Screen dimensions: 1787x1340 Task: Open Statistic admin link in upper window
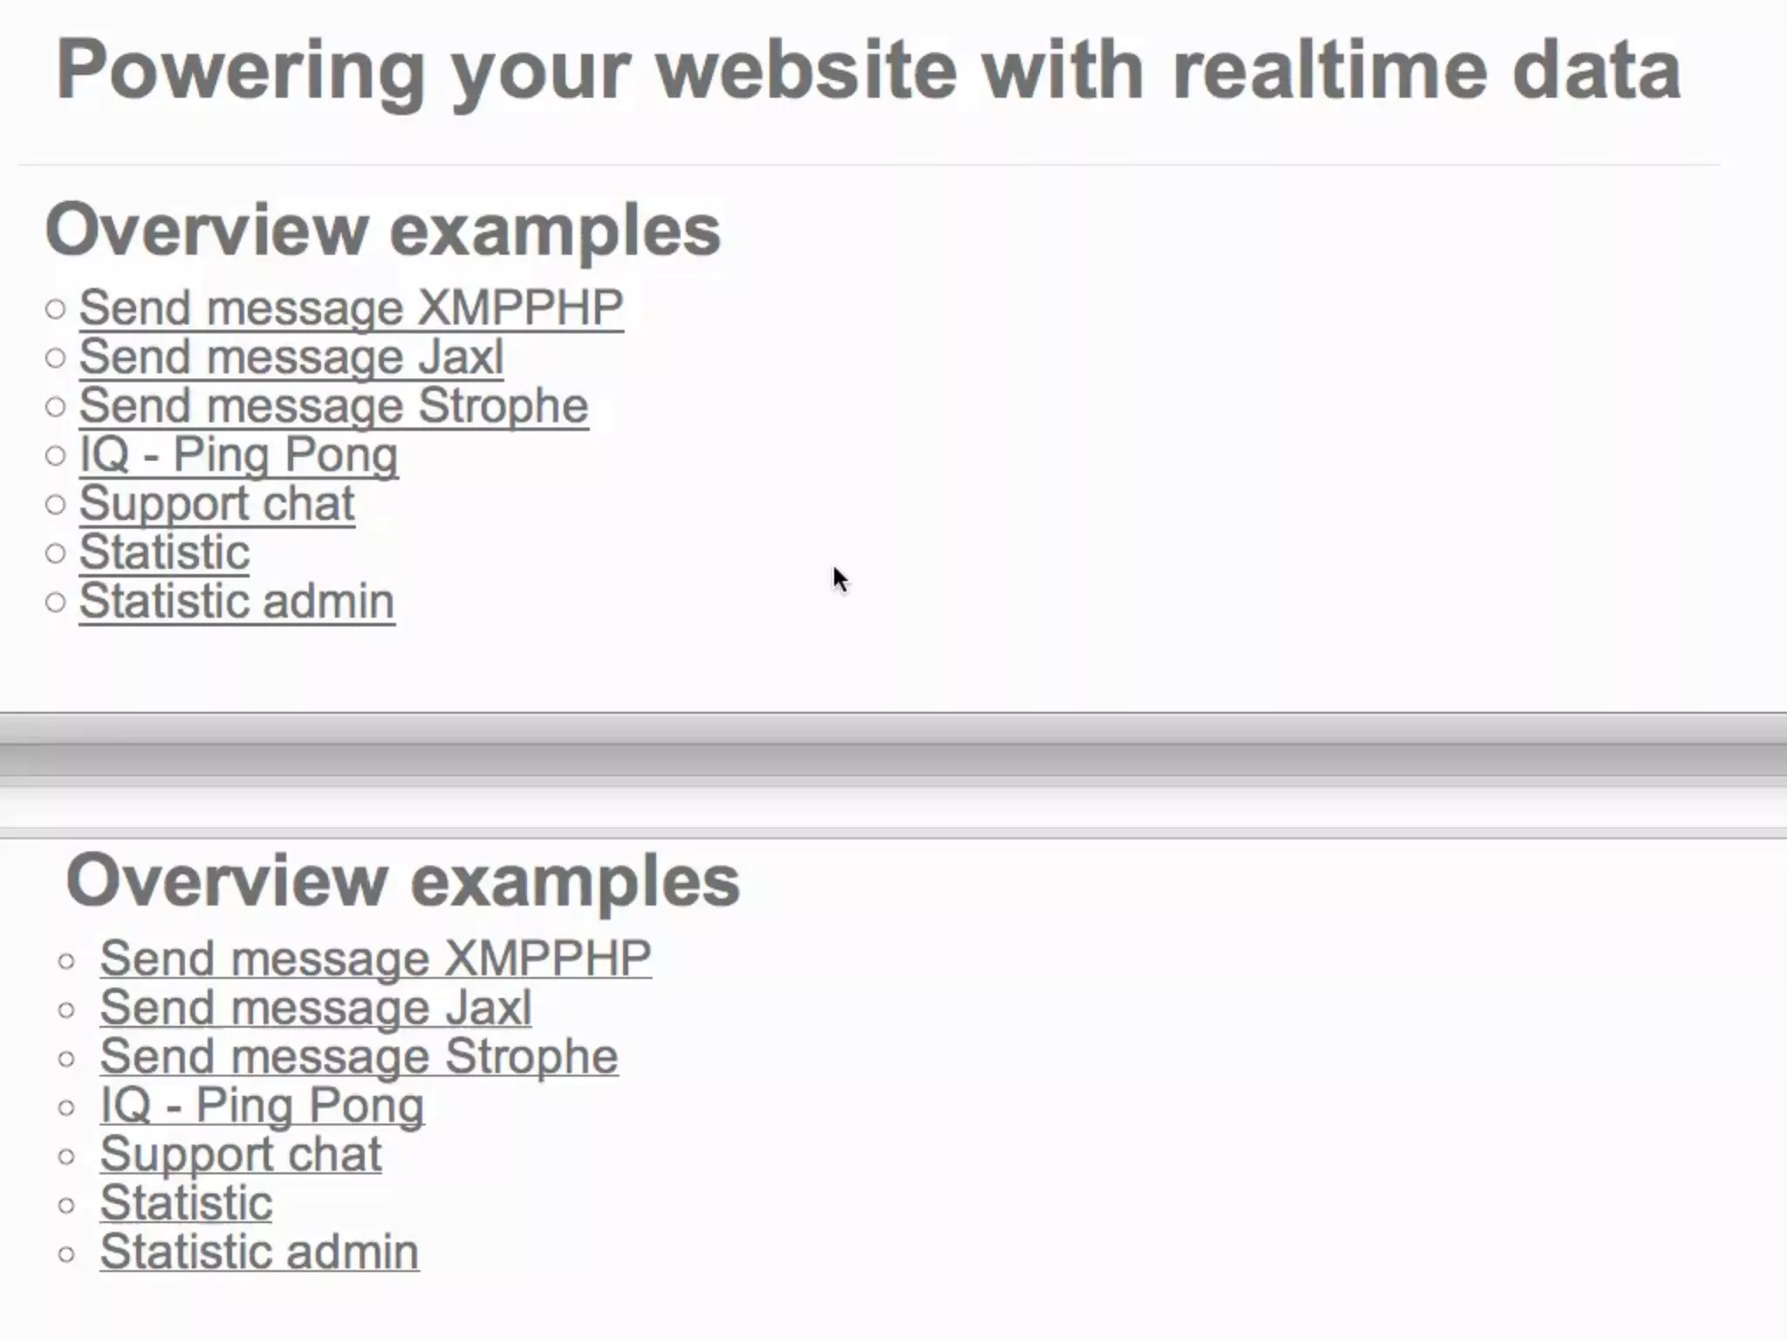[236, 601]
